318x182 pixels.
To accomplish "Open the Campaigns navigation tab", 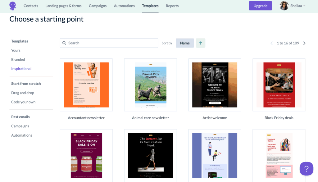I will (x=98, y=6).
